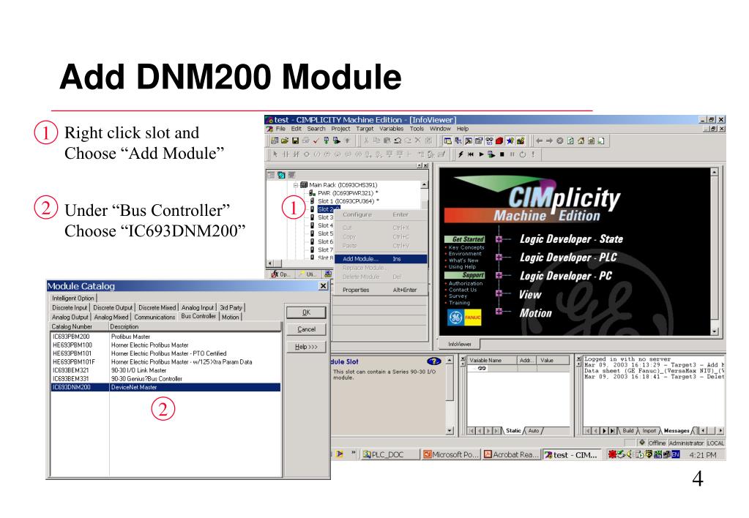The height and width of the screenshot is (518, 749).
Task: Open the Variables menu
Action: click(x=391, y=129)
